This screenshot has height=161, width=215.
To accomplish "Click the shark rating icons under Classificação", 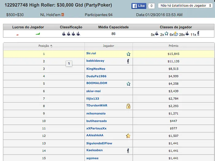I will [x=71, y=34].
